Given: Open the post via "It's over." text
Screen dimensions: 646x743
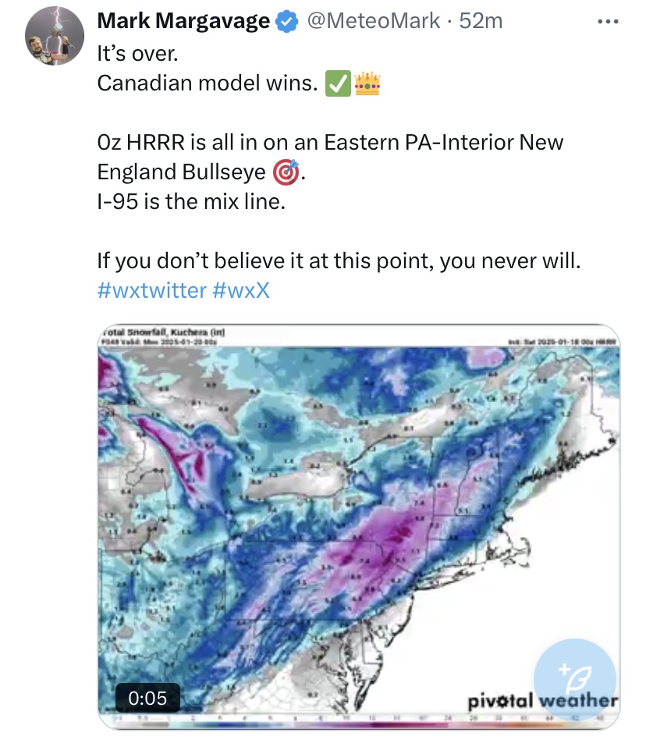Looking at the screenshot, I should click(x=137, y=54).
